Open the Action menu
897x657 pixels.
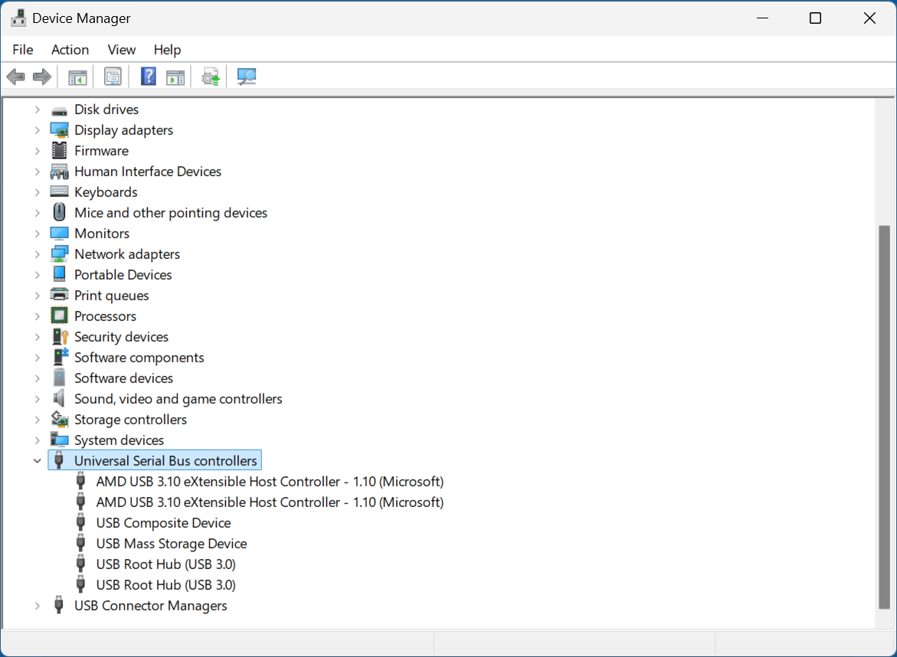pos(70,49)
